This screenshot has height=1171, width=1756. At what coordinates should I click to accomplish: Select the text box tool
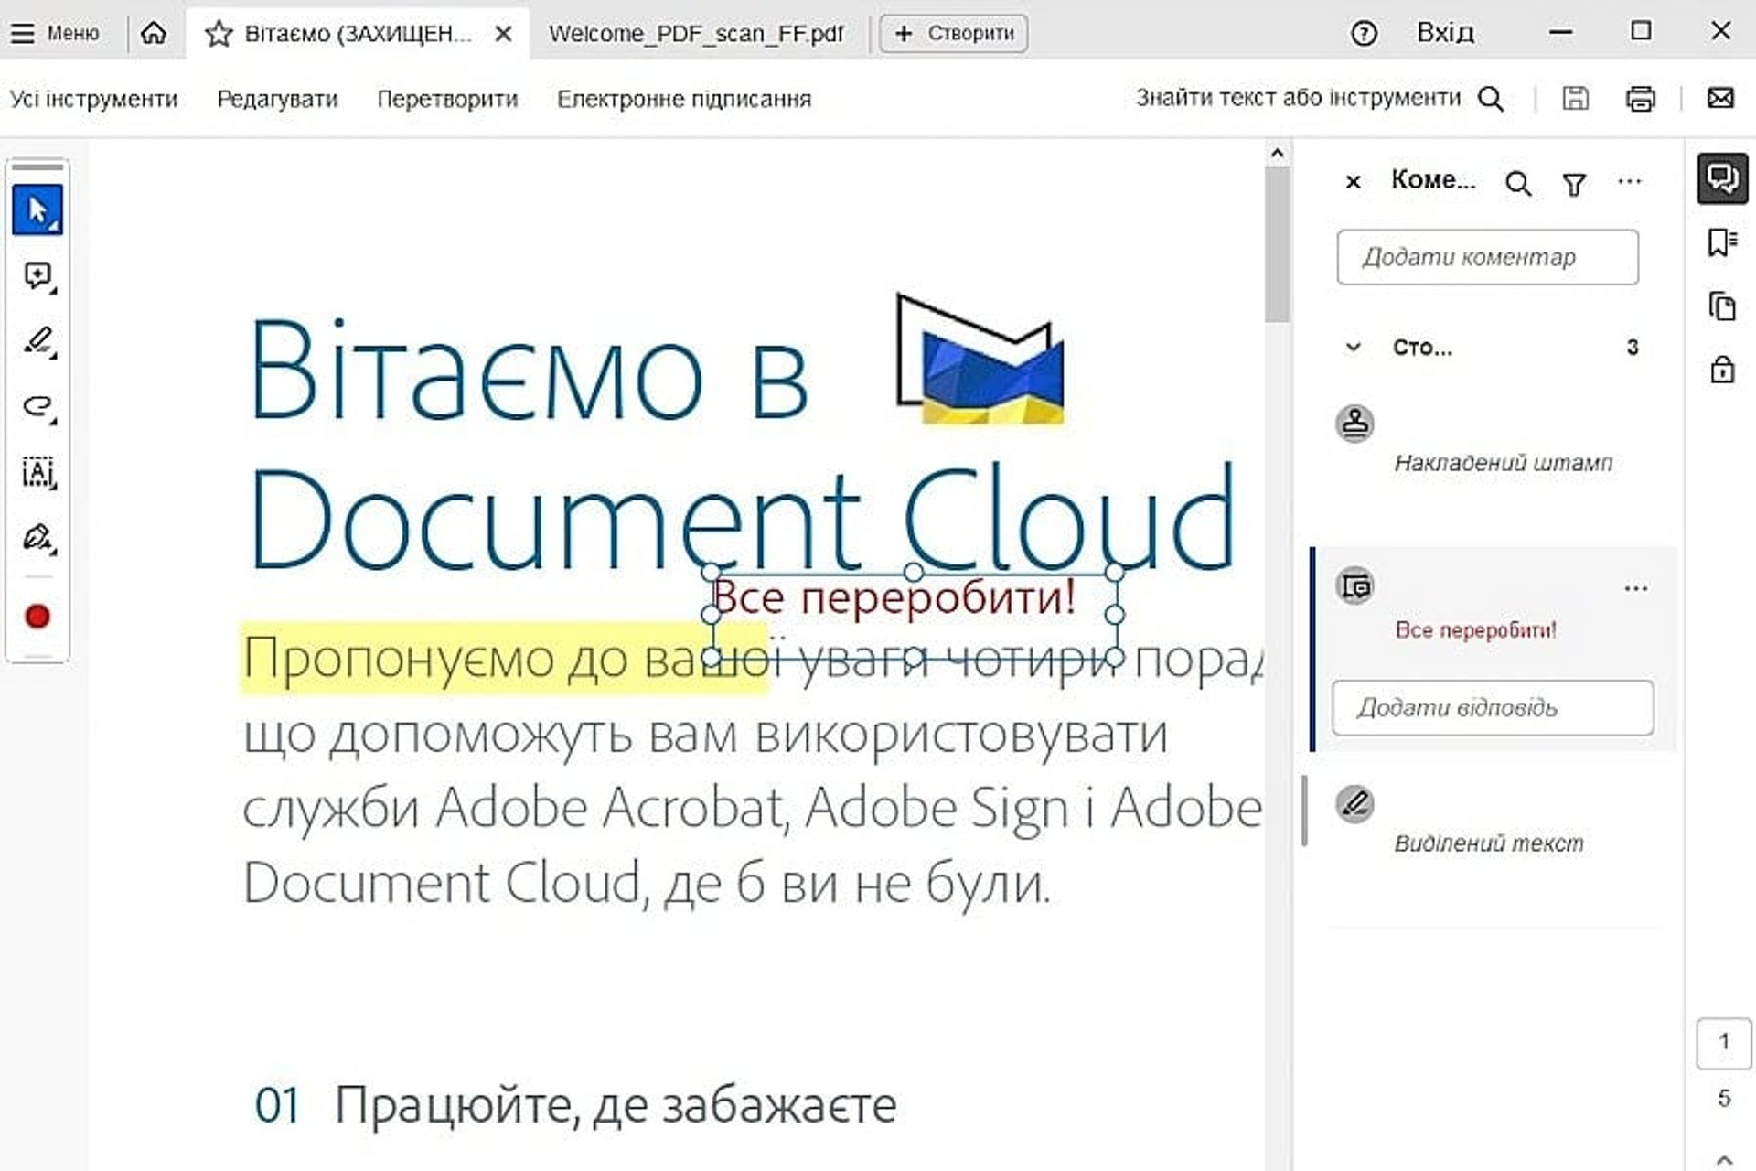pos(37,473)
